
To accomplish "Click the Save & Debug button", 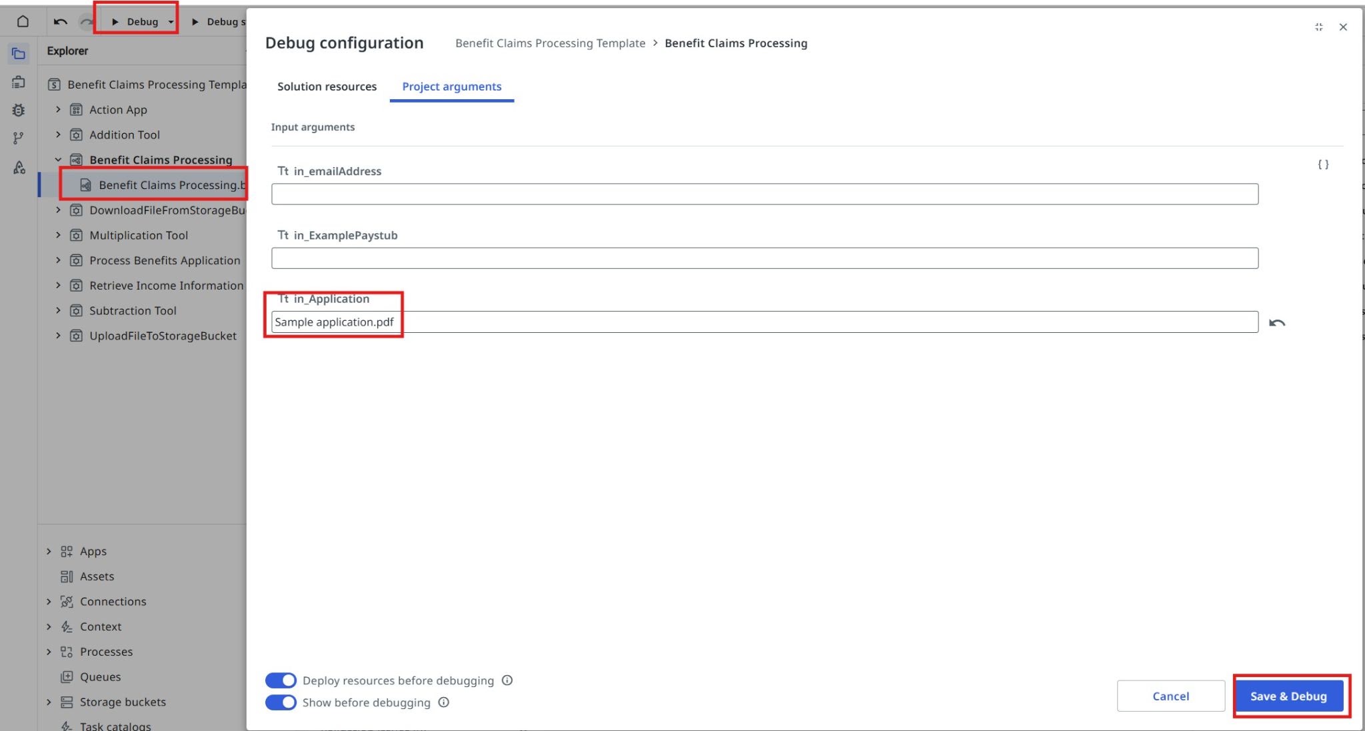I will [x=1288, y=696].
